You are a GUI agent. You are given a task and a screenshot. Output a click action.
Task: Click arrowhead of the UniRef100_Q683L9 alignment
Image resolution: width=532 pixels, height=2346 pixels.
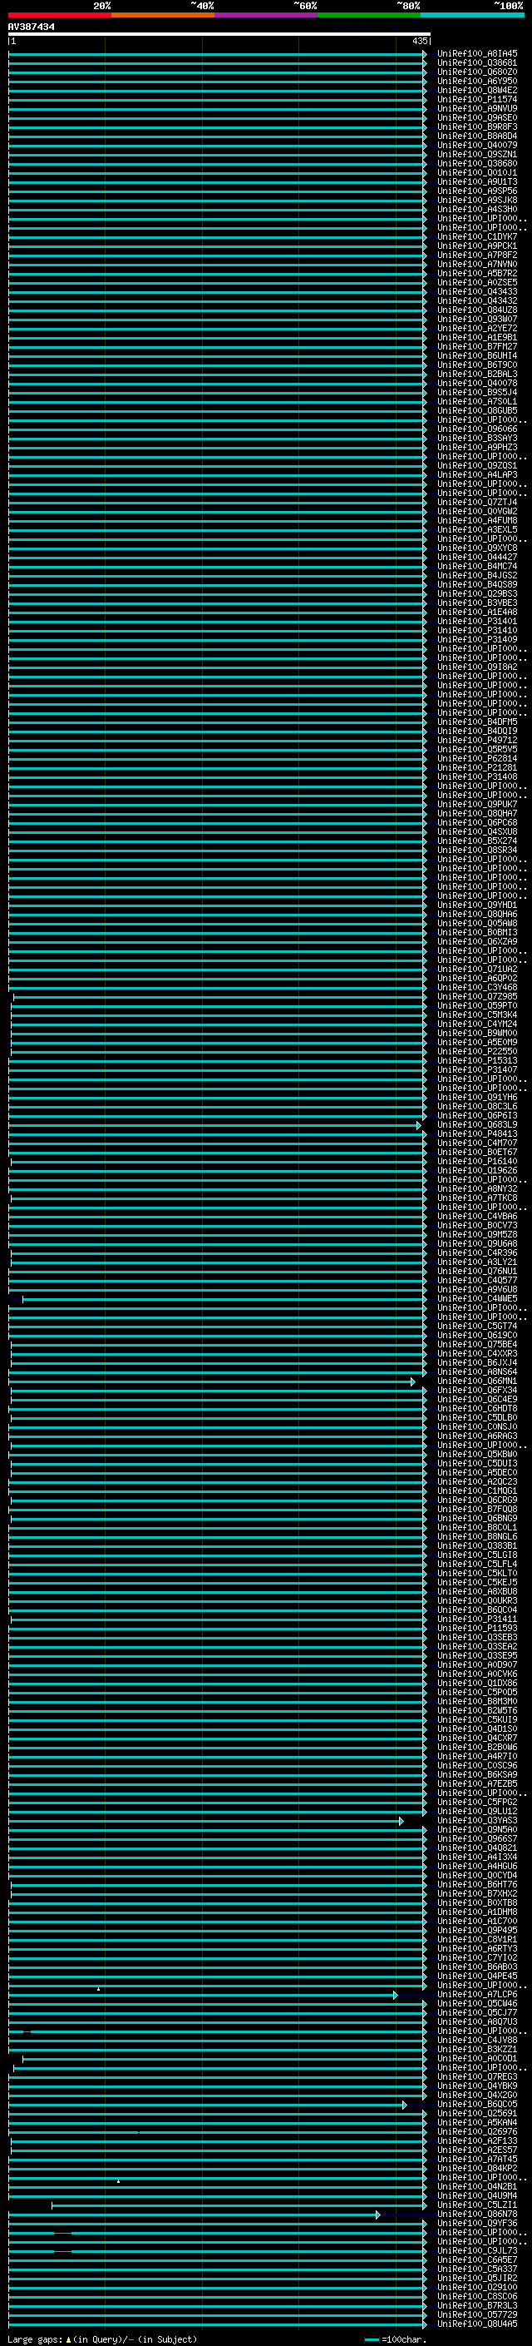click(419, 1126)
